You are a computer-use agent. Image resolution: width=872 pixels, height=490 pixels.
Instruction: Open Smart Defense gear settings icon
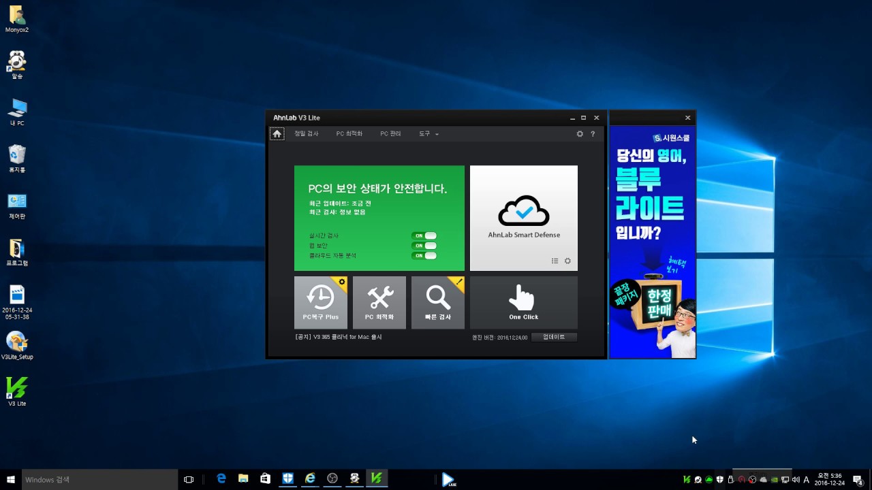click(567, 261)
